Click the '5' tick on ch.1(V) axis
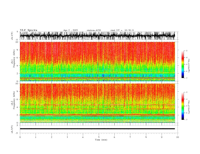Screen dimensions: 200x154 pyautogui.click(x=17, y=32)
